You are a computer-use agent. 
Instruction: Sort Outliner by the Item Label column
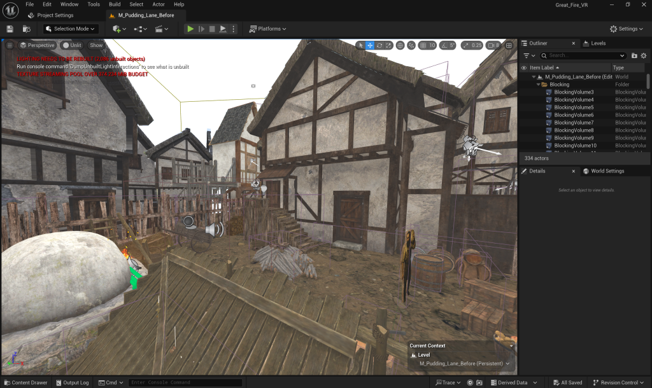click(x=569, y=67)
